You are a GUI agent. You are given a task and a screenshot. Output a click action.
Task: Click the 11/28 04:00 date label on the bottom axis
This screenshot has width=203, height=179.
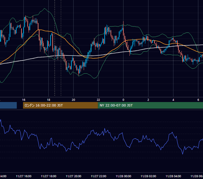tap(173, 176)
